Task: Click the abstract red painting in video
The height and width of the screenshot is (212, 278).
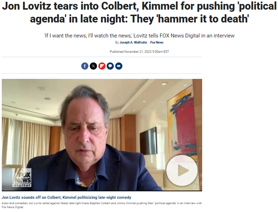Action: (x=182, y=124)
